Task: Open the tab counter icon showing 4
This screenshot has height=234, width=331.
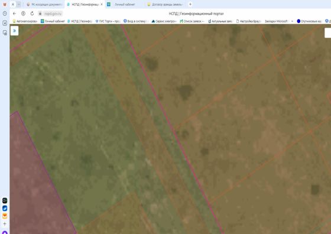Action: pyautogui.click(x=5, y=23)
